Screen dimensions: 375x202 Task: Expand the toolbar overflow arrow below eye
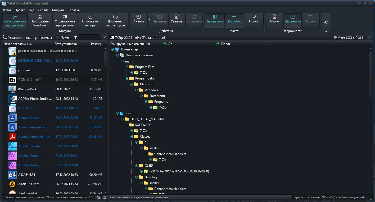pos(326,31)
